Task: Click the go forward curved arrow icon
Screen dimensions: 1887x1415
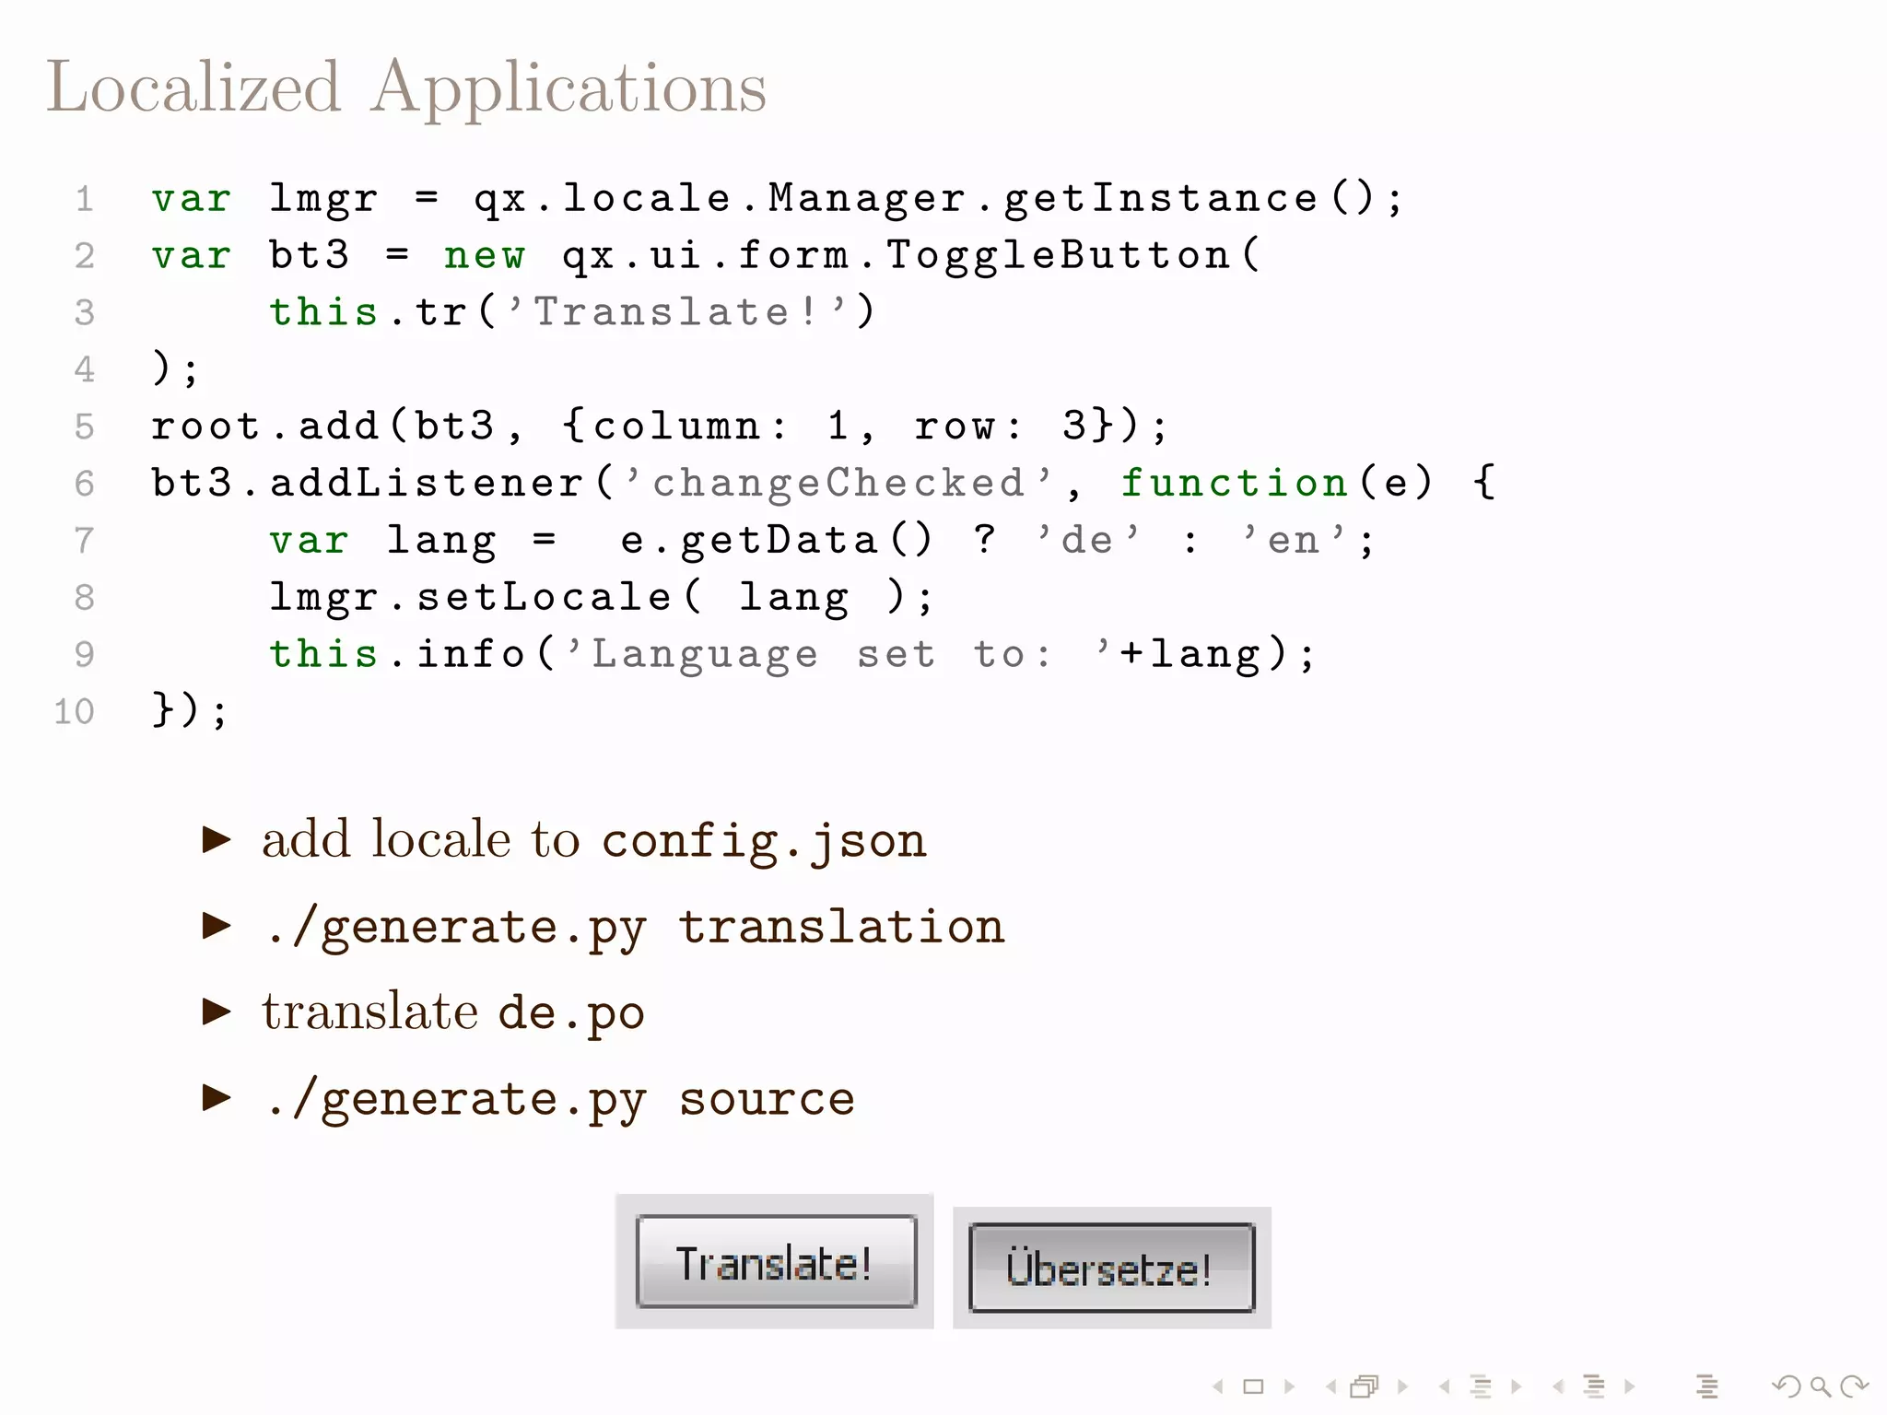Action: 1854,1386
